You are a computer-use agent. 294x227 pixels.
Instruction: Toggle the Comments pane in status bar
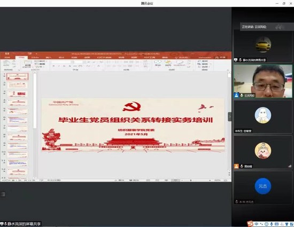coord(134,180)
